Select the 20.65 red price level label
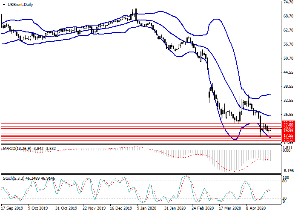Viewport: 298px width, 213px height. [287, 128]
